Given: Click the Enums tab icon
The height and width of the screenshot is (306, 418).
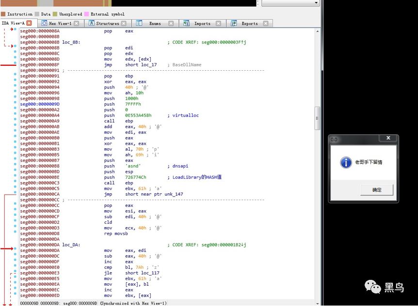Looking at the screenshot, I should pos(139,23).
